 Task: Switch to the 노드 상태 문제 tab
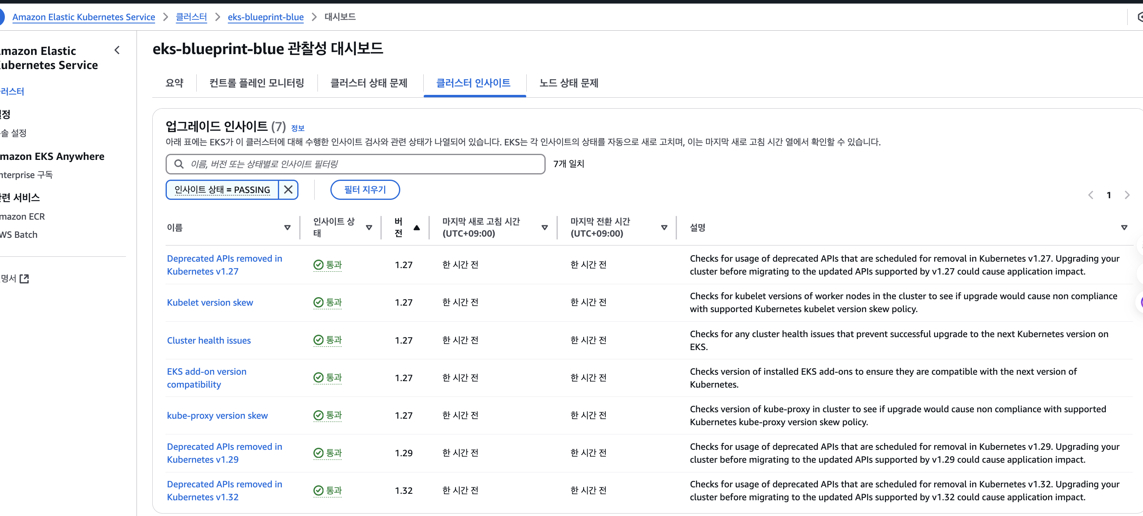pyautogui.click(x=568, y=83)
